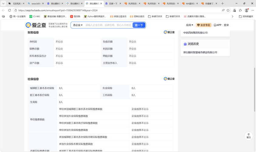Select the 纳税总额 cell

114,56
